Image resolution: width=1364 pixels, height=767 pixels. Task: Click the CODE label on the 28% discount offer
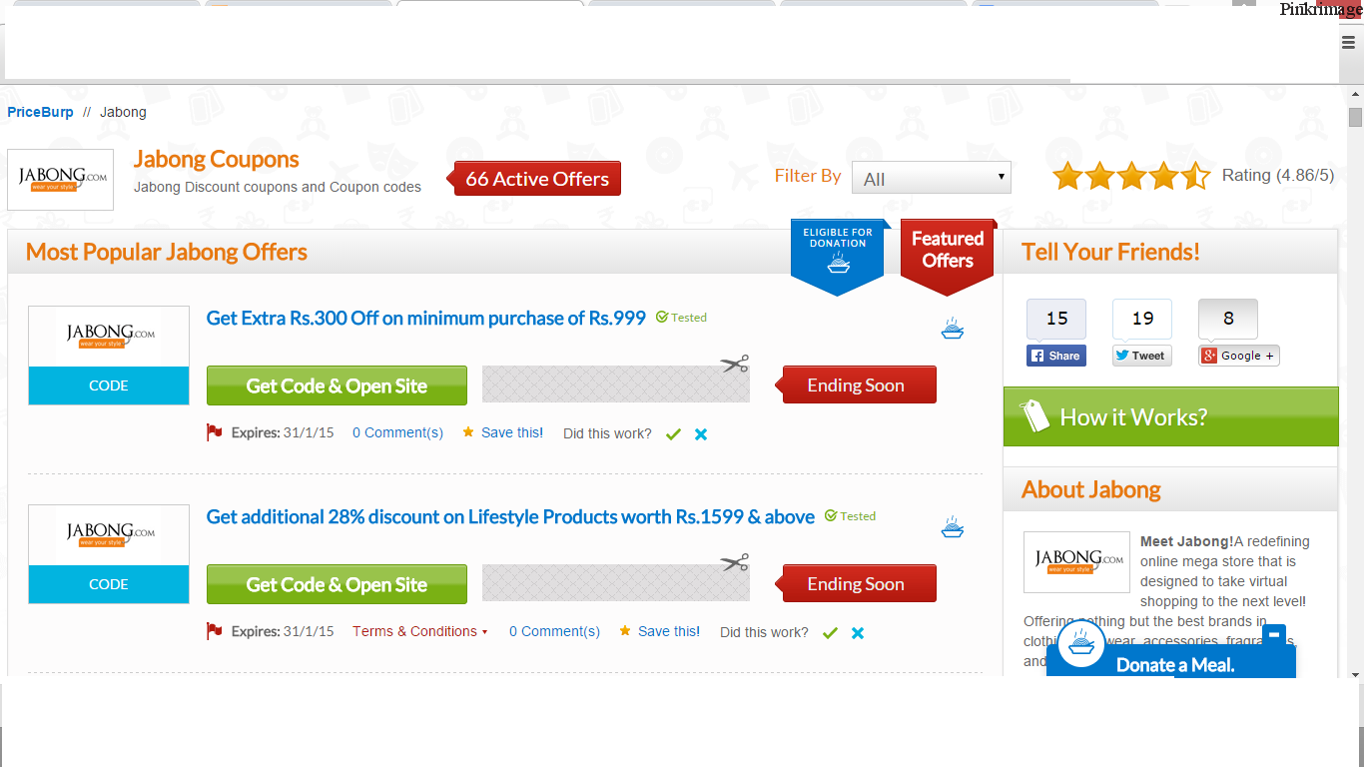109,584
